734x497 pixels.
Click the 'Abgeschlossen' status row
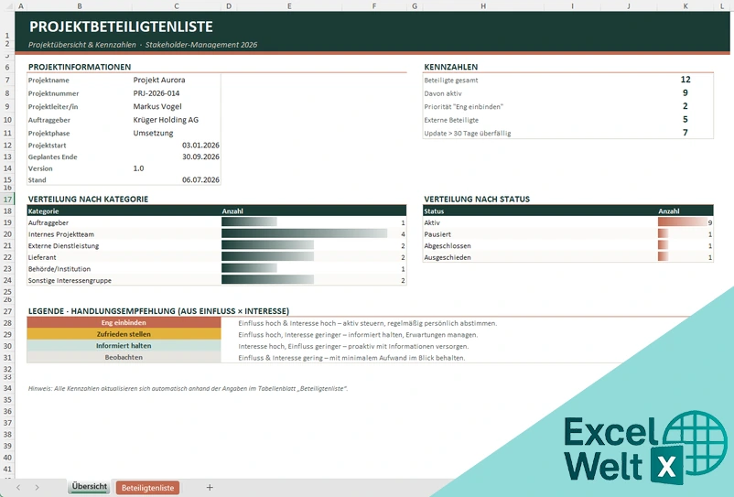[448, 246]
